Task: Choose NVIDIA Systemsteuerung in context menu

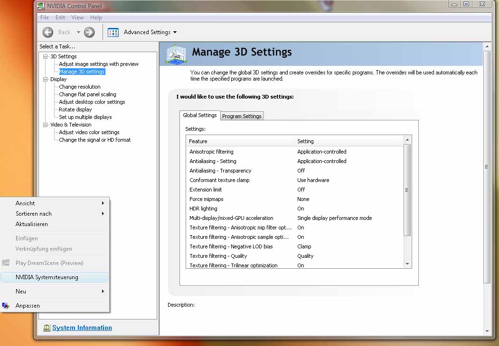Action: point(55,277)
